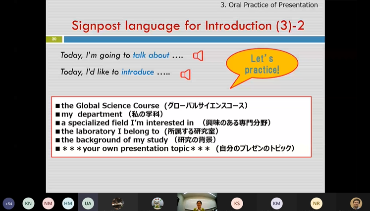
Task: Play the 'introduce' audio speaker icon
Action: (185, 75)
